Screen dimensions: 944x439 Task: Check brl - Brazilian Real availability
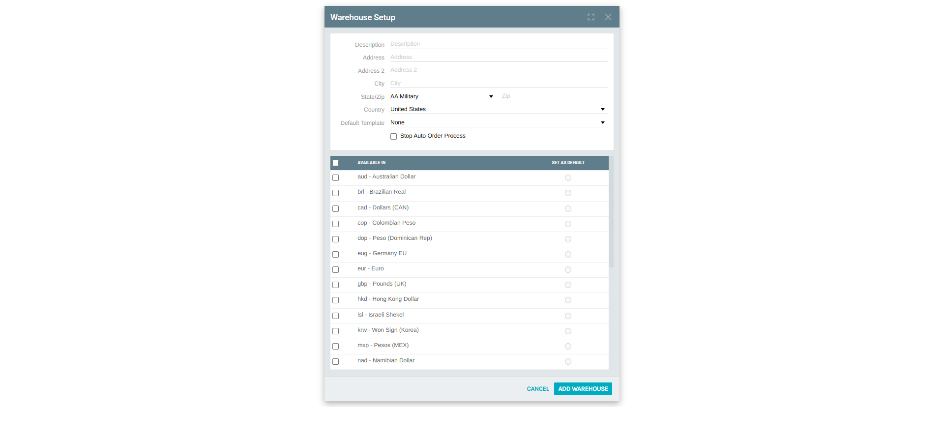pyautogui.click(x=336, y=193)
